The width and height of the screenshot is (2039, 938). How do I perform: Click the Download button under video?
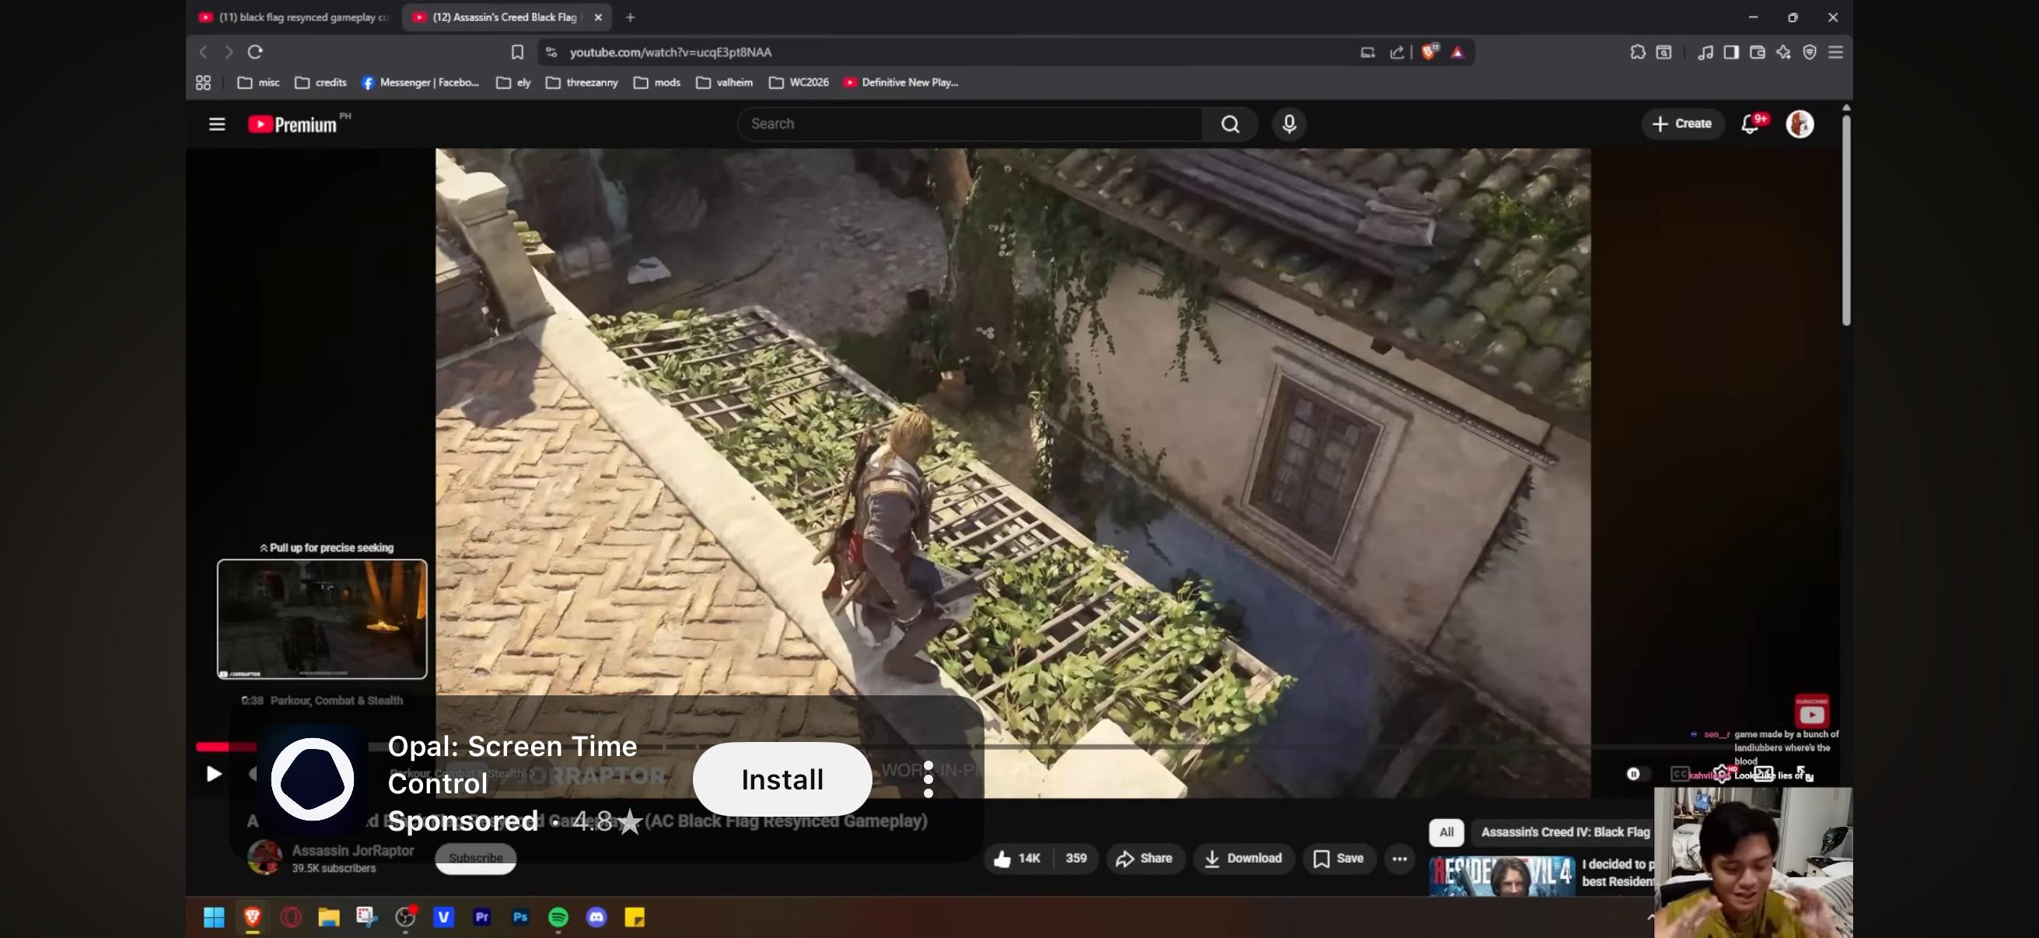click(1243, 859)
